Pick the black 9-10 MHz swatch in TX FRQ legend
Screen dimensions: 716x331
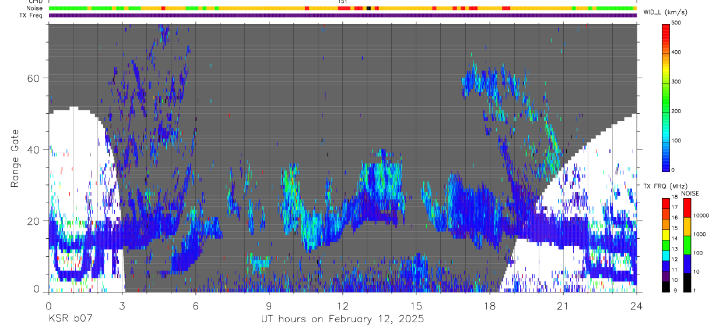tap(665, 285)
